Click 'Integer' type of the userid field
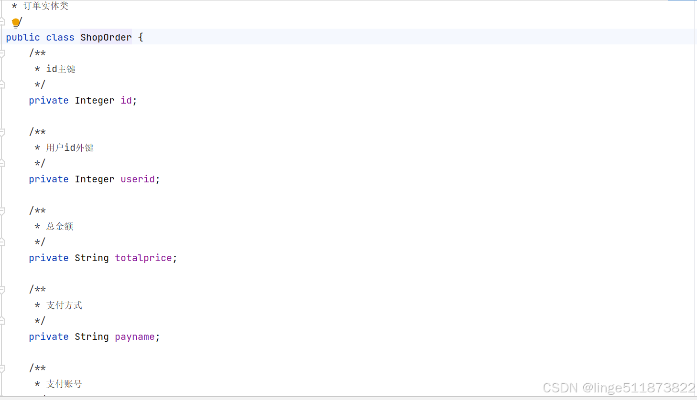 tap(95, 179)
